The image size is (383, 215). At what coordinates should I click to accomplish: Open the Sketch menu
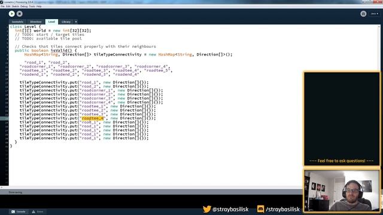15,7
